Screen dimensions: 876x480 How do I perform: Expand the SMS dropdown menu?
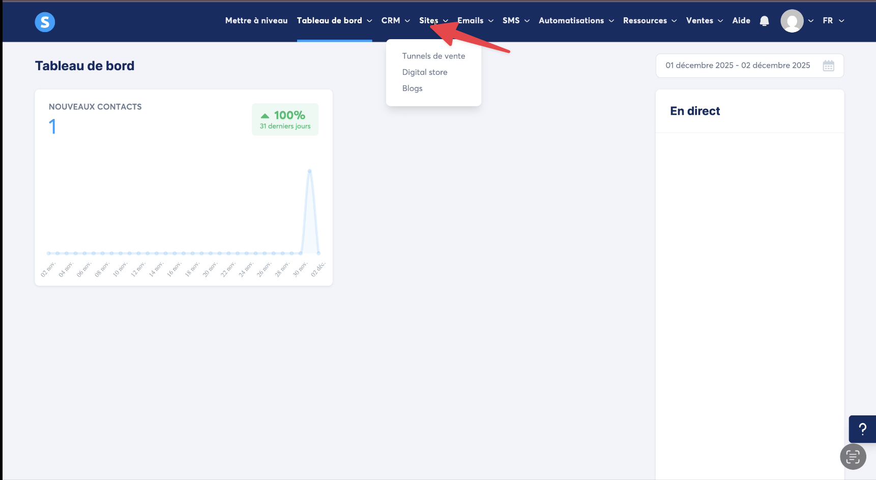[x=516, y=21]
